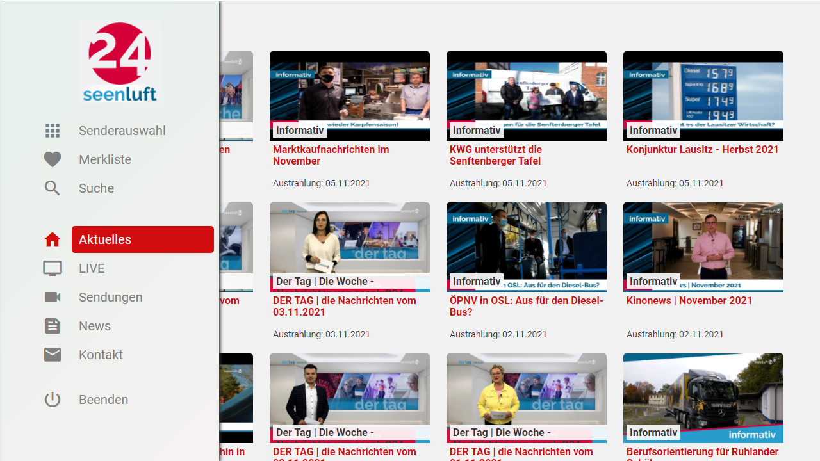The width and height of the screenshot is (820, 461).
Task: Open the Sendungen menu entry
Action: (111, 297)
